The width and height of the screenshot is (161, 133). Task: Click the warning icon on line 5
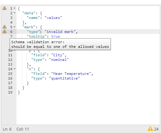pos(4,27)
